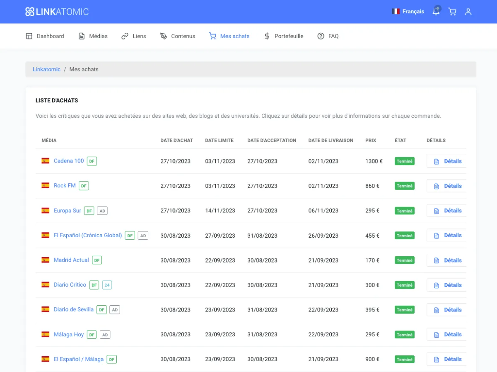Click the Linkatomic logo in header
Screen dimensions: 497x372
pyautogui.click(x=57, y=12)
